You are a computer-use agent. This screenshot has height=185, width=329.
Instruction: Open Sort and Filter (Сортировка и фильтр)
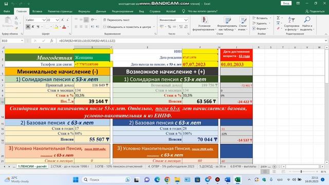[291, 24]
